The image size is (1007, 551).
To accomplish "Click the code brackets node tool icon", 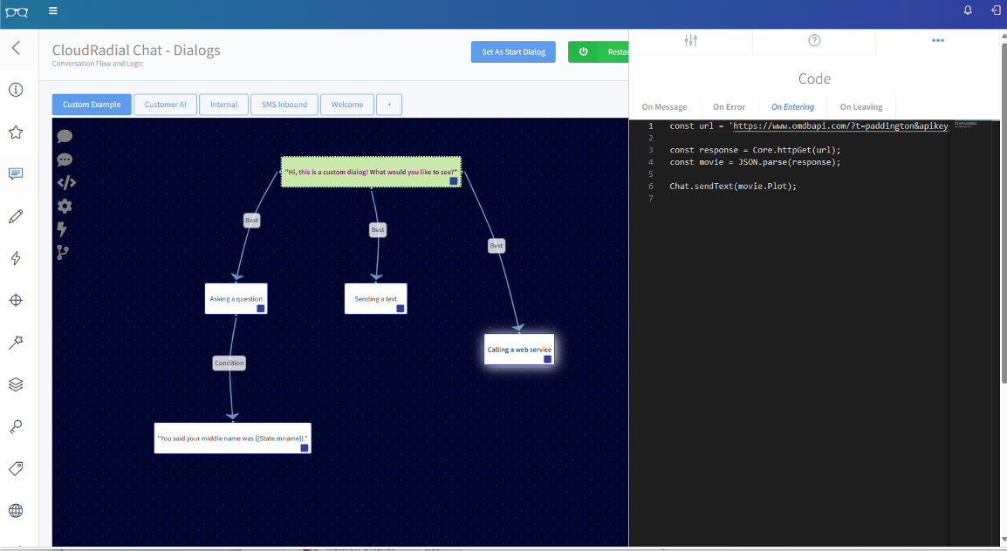I will [66, 182].
